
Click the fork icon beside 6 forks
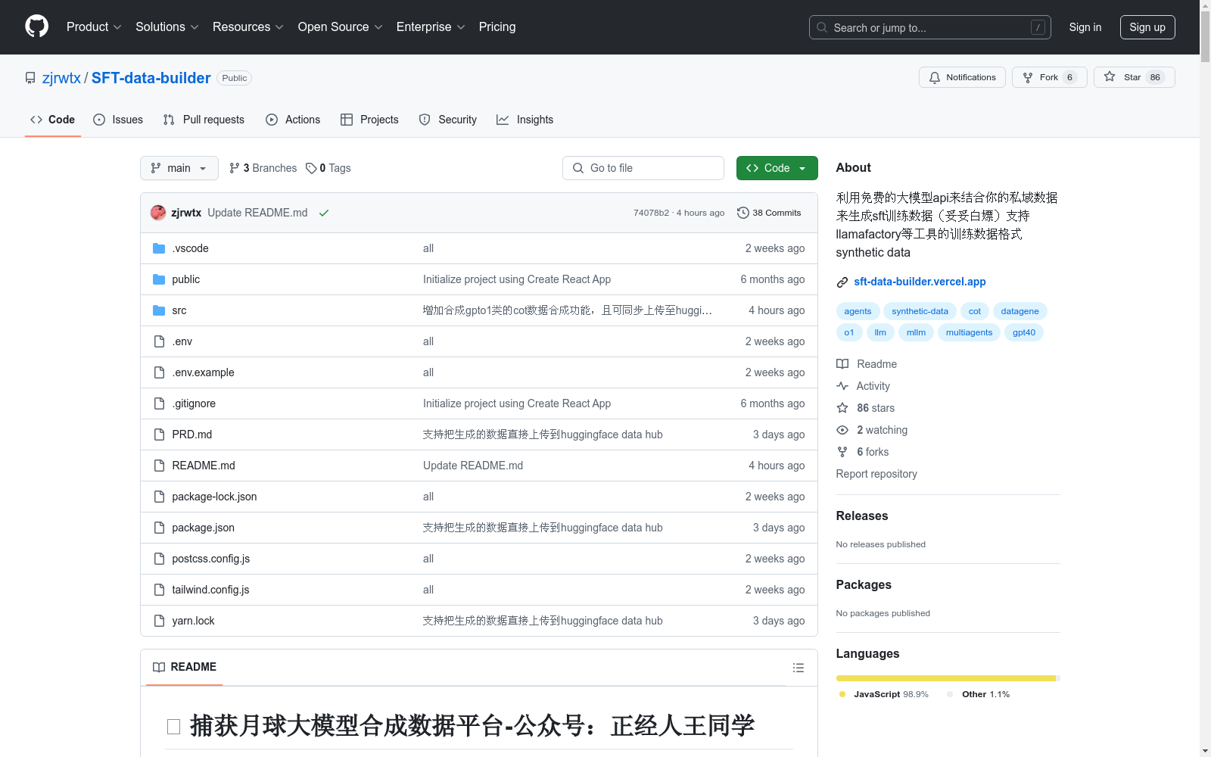click(x=842, y=452)
